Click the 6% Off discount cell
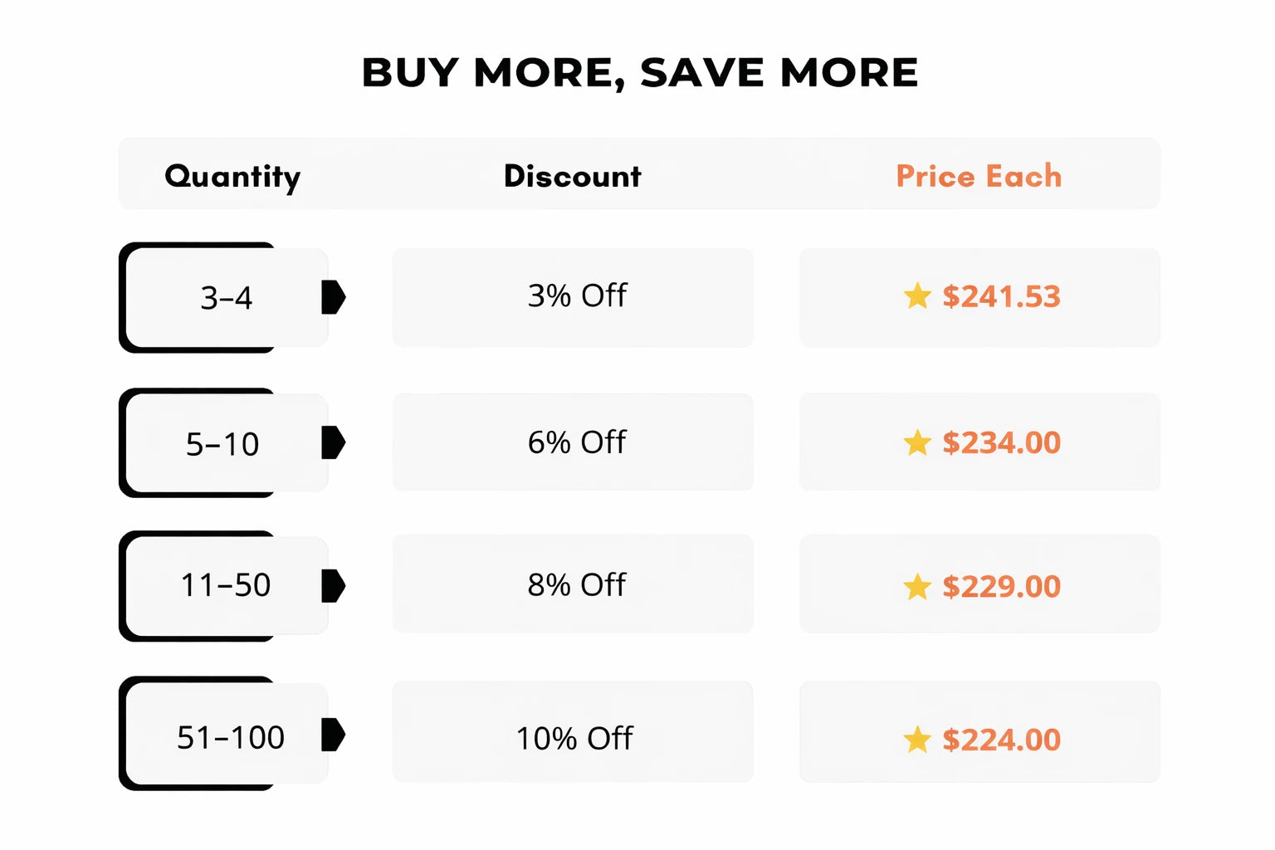The height and width of the screenshot is (850, 1275). point(577,442)
